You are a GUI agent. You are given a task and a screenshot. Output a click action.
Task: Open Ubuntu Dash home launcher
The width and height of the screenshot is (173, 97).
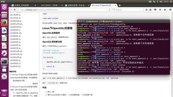pos(4,7)
